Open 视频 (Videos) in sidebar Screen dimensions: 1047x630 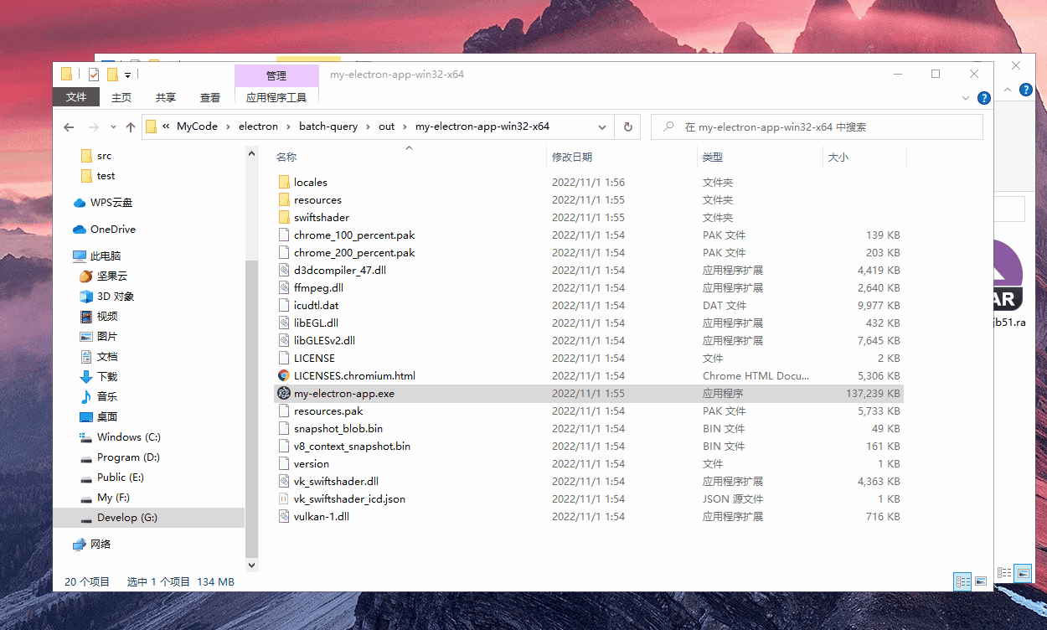click(x=99, y=317)
